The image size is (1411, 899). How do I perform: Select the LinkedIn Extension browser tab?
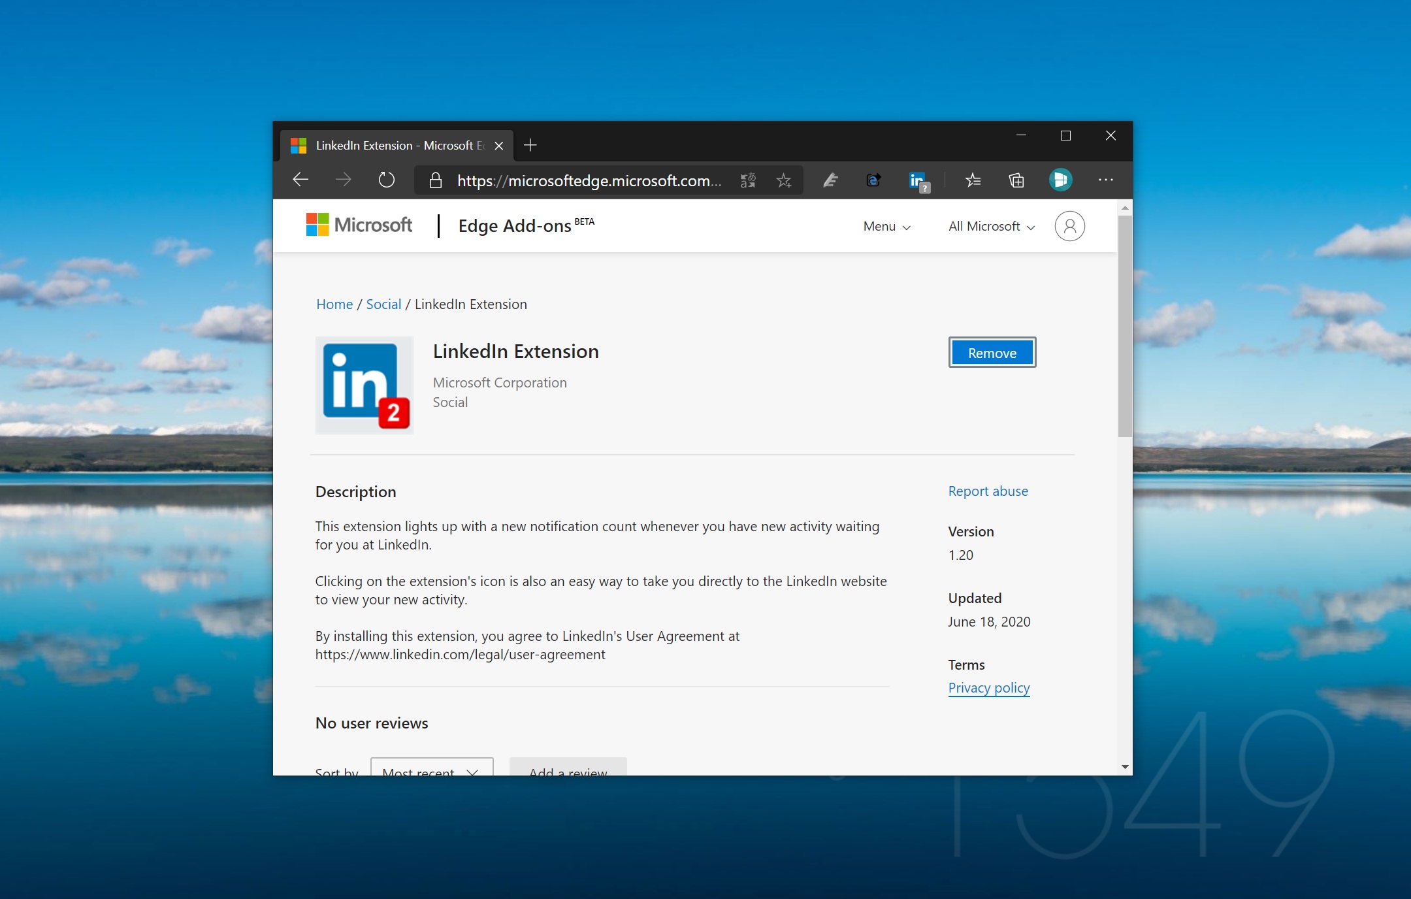397,146
